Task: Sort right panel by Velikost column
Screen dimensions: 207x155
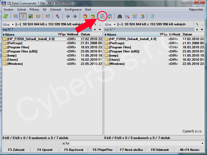Action: pos(174,35)
